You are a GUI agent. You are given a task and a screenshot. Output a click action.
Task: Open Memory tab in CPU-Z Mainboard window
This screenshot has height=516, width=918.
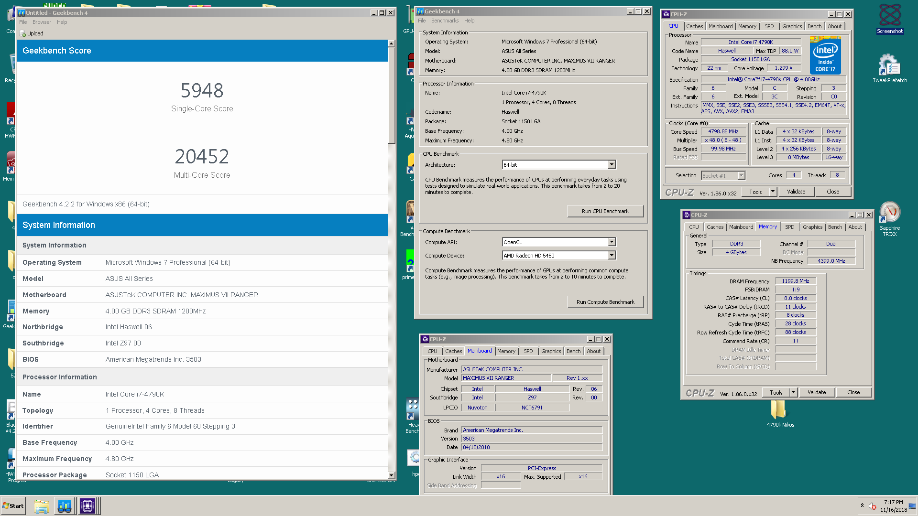(x=506, y=351)
